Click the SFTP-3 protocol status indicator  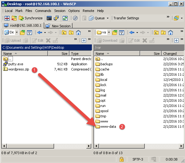point(138,159)
